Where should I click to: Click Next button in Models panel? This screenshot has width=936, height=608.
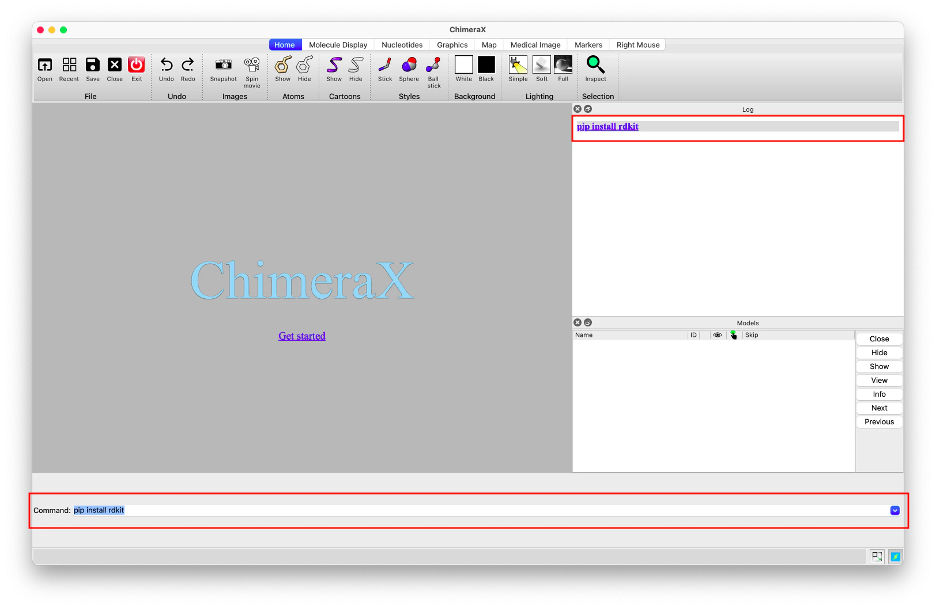coord(880,408)
